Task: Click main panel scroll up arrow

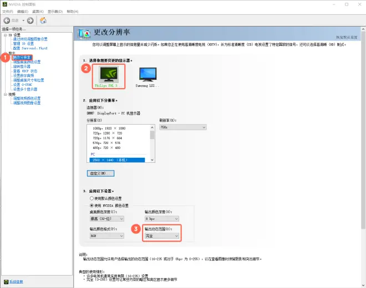Action: pos(363,29)
